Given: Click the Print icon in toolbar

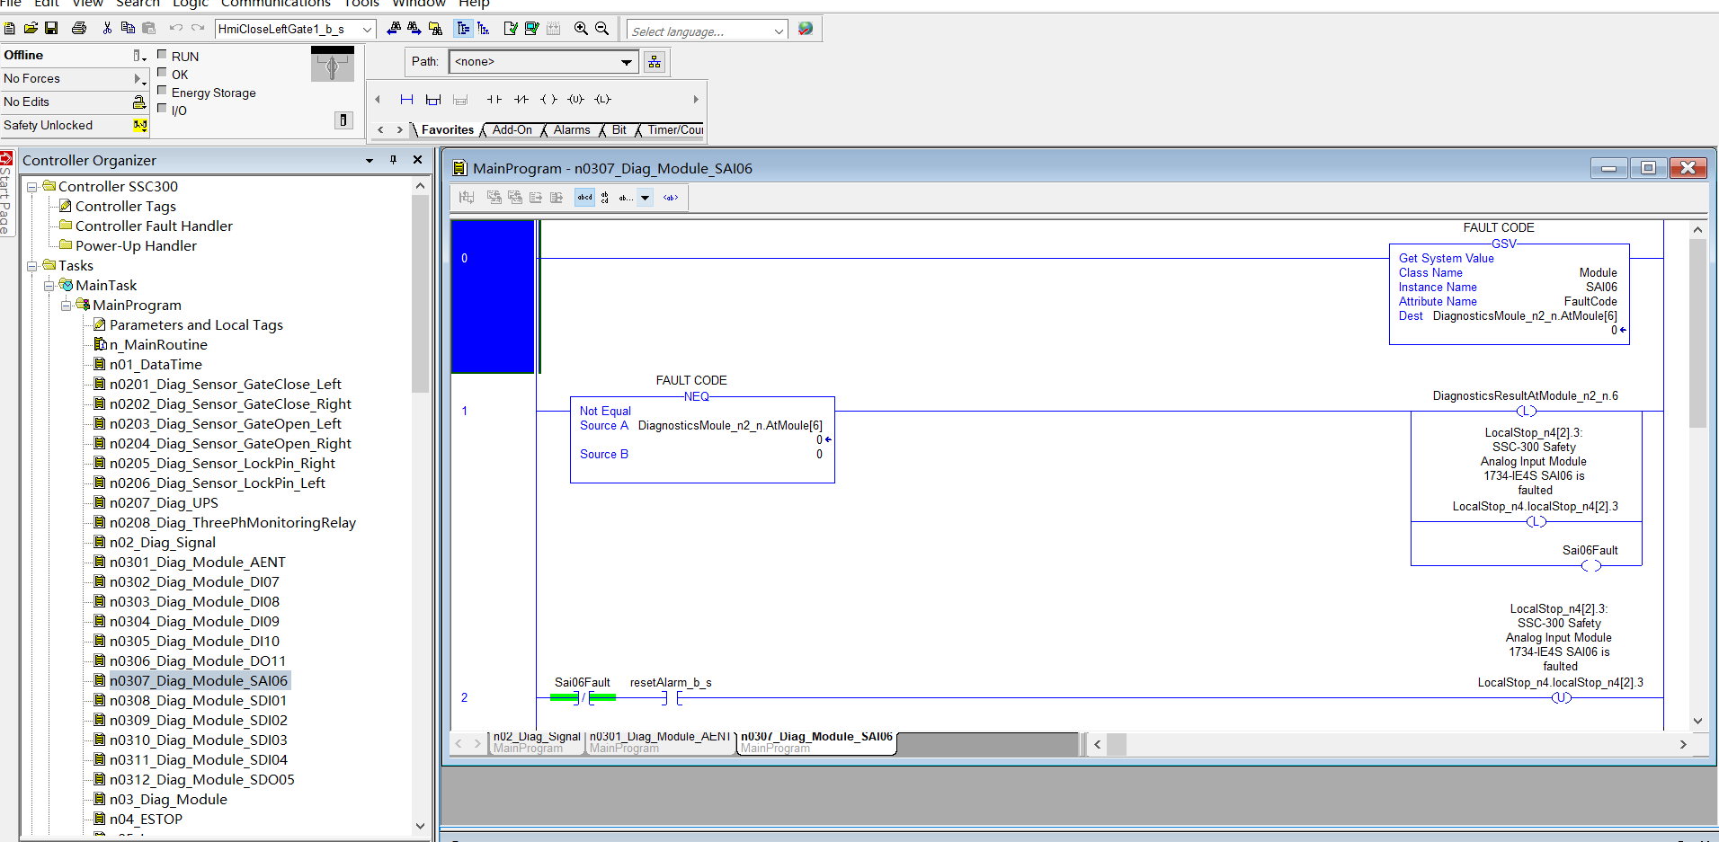Looking at the screenshot, I should (x=79, y=29).
